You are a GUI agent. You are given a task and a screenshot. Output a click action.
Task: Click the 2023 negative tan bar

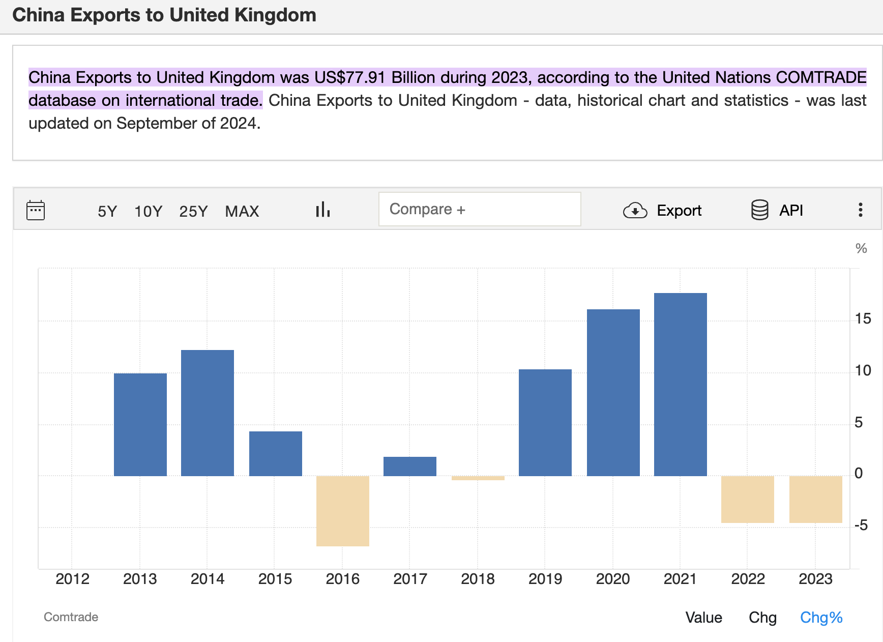[x=816, y=500]
